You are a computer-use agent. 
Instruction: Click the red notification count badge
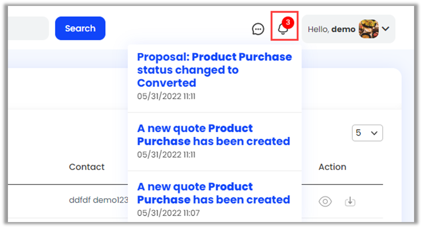(288, 23)
